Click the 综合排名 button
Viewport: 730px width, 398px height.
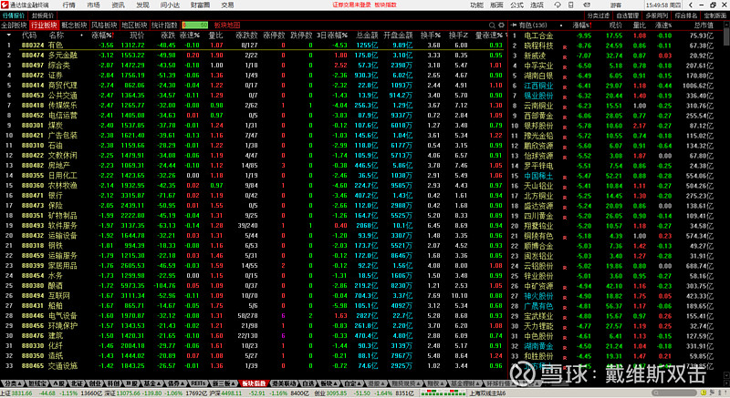(x=686, y=15)
